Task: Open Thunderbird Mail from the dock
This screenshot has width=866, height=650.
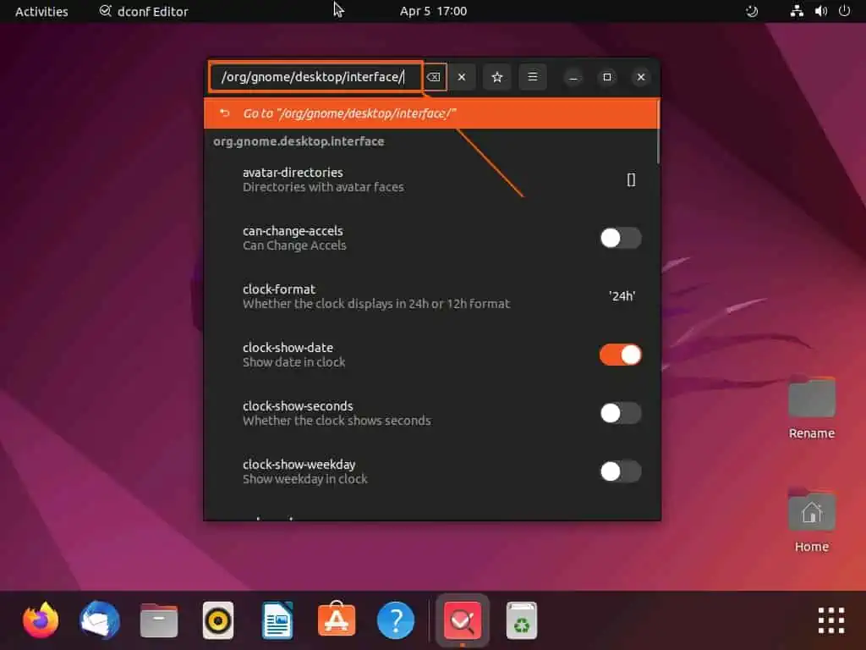Action: coord(100,620)
